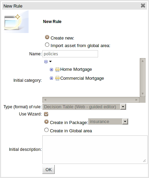Toggle the Use Wizard checkbox
Viewport: 149px width, 178px height.
(46, 114)
